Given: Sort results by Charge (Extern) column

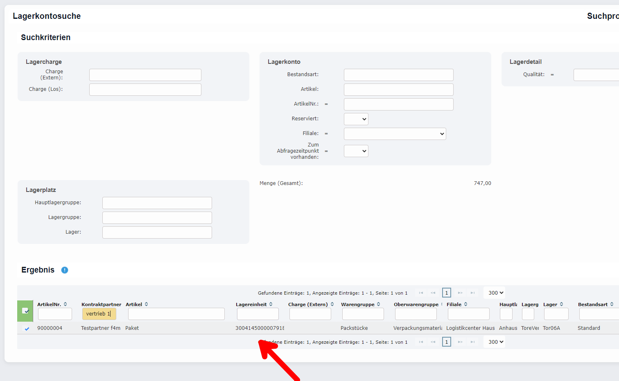Looking at the screenshot, I should (x=332, y=304).
